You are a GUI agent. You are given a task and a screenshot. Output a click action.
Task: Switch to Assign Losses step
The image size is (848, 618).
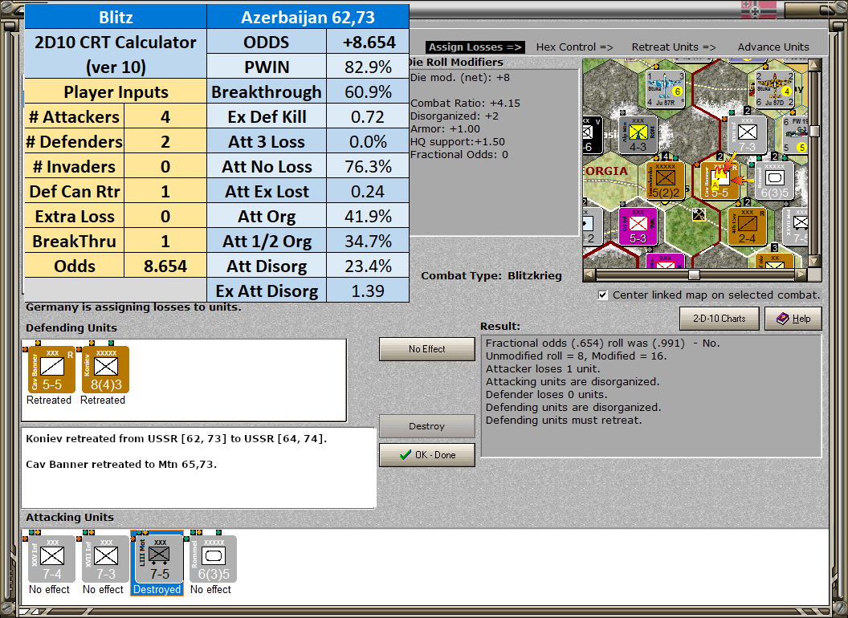(x=475, y=47)
